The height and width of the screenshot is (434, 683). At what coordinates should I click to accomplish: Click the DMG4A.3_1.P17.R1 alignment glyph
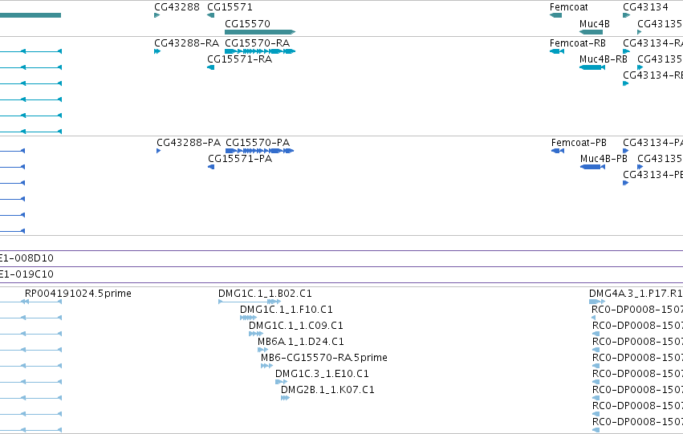597,302
